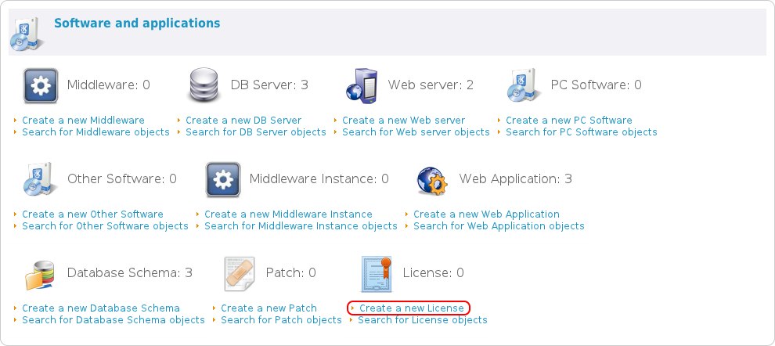Open Search for DB Server objects
This screenshot has height=346, width=775.
pos(255,132)
